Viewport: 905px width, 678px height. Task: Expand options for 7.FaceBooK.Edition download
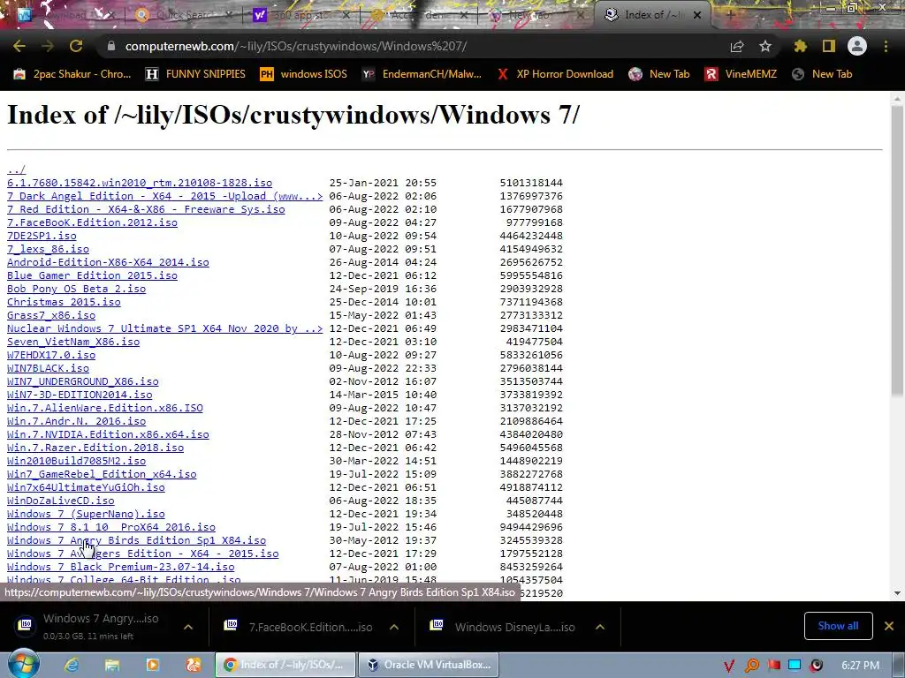click(x=394, y=627)
